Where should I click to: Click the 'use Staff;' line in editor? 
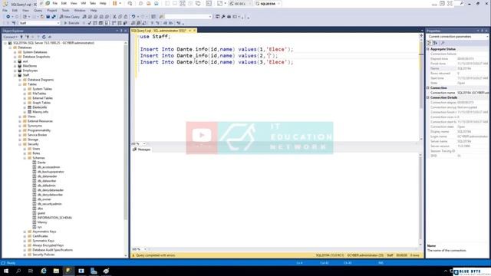[x=155, y=37]
